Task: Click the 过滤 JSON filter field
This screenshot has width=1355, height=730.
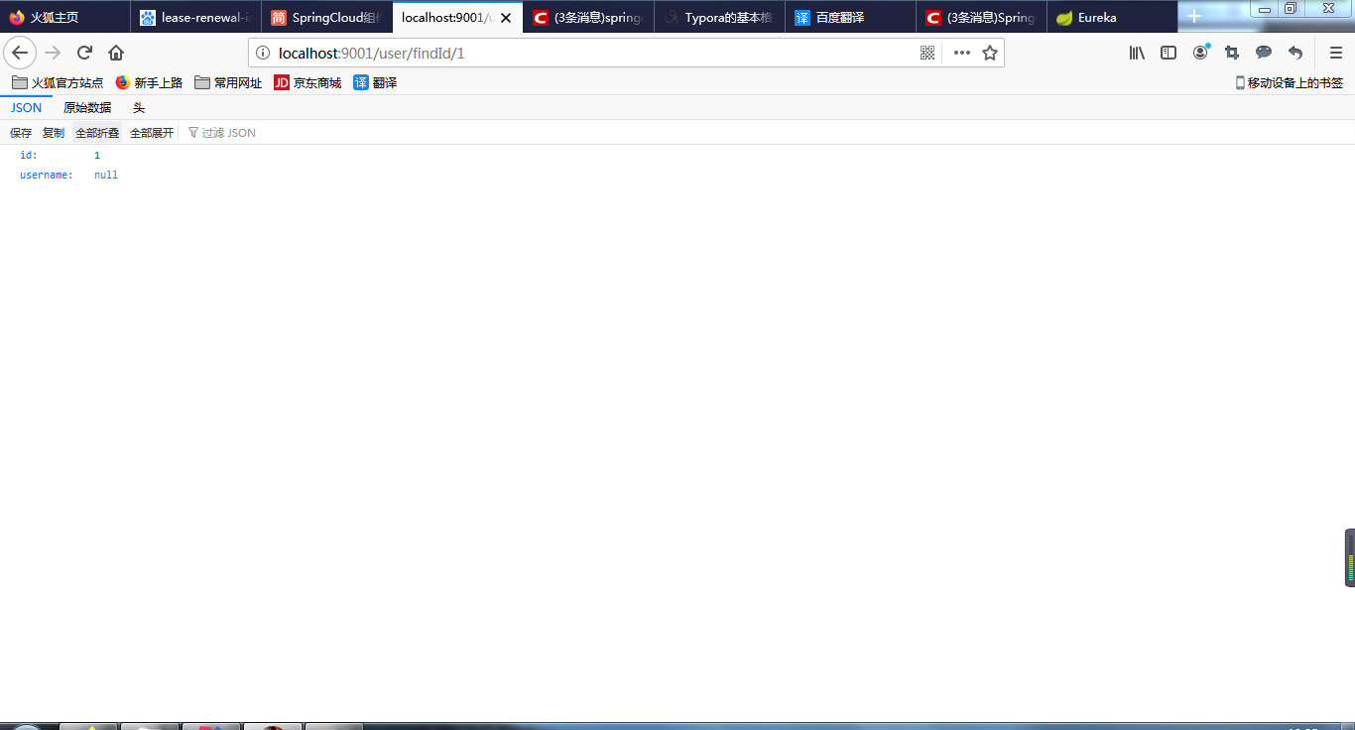Action: click(x=229, y=133)
